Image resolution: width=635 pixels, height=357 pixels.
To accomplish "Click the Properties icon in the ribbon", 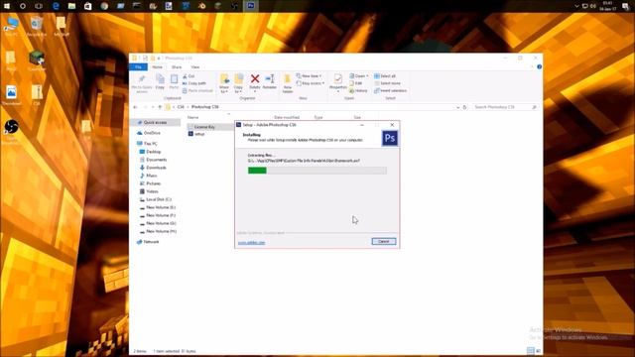I will (x=338, y=81).
